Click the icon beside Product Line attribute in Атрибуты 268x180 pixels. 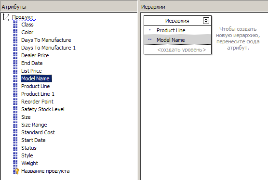15,86
